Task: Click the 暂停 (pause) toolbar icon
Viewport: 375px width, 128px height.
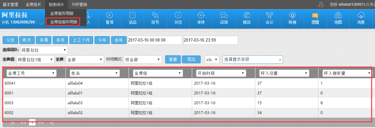Action: tap(109, 18)
